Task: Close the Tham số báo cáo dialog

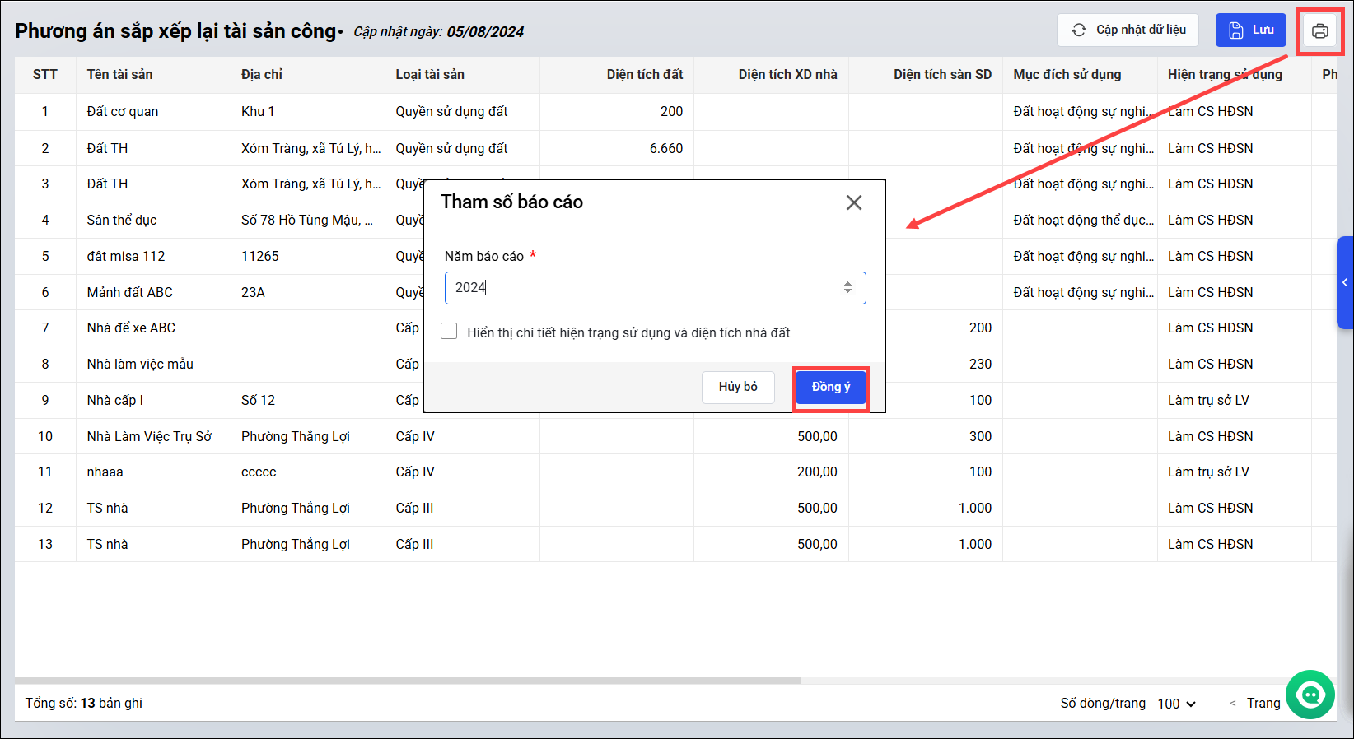Action: coord(854,202)
